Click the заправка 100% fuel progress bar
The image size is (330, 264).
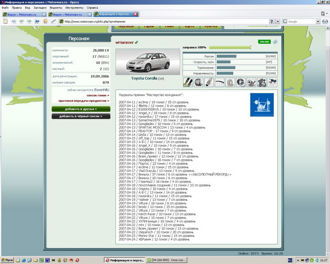coord(230,47)
